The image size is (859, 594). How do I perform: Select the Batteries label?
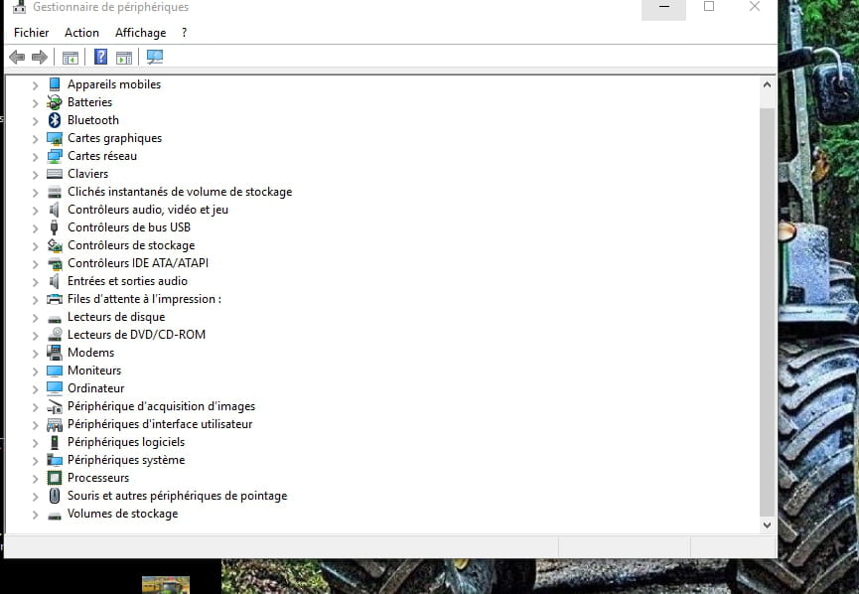pos(89,102)
